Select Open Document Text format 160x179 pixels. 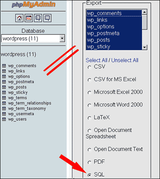pos(90,150)
